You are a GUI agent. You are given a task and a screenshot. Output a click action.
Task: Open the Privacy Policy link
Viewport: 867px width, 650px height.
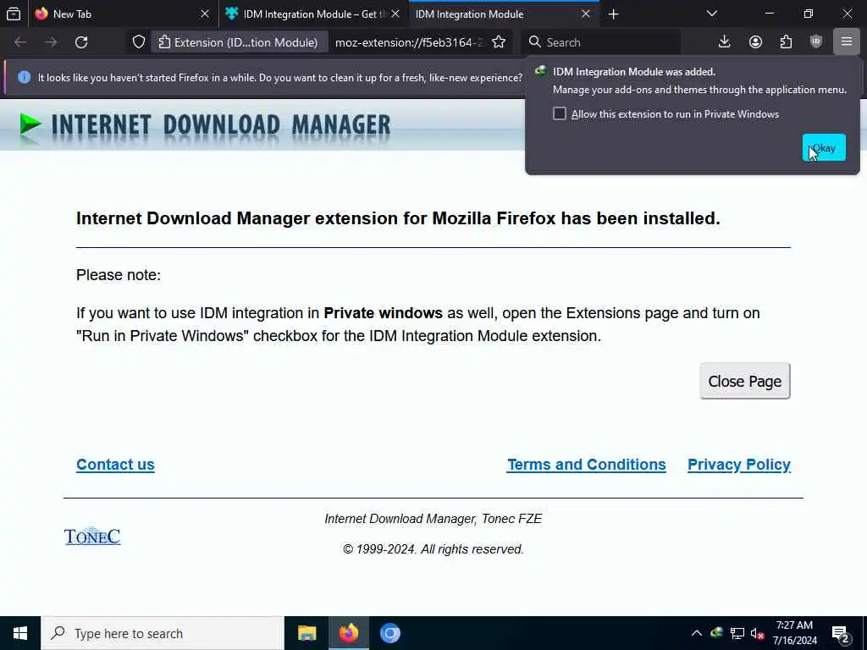(738, 465)
